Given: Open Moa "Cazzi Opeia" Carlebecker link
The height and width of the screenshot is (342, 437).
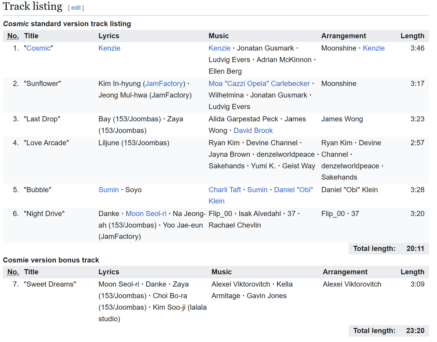Looking at the screenshot, I should [x=259, y=84].
